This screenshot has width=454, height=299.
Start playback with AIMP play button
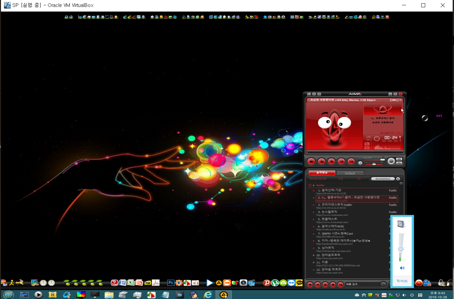[x=311, y=161]
